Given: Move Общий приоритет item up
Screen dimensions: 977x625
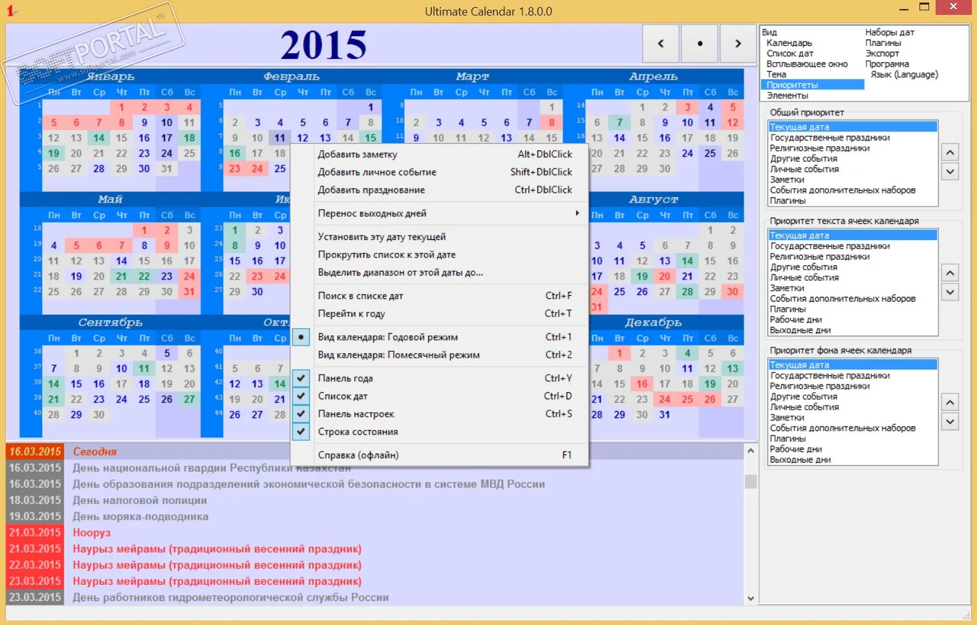Looking at the screenshot, I should coord(950,153).
